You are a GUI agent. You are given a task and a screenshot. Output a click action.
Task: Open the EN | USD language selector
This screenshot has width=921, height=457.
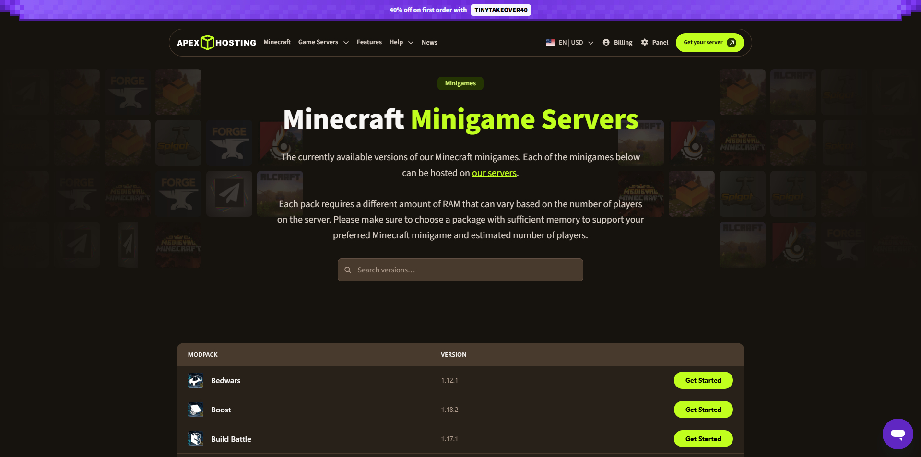coord(570,43)
